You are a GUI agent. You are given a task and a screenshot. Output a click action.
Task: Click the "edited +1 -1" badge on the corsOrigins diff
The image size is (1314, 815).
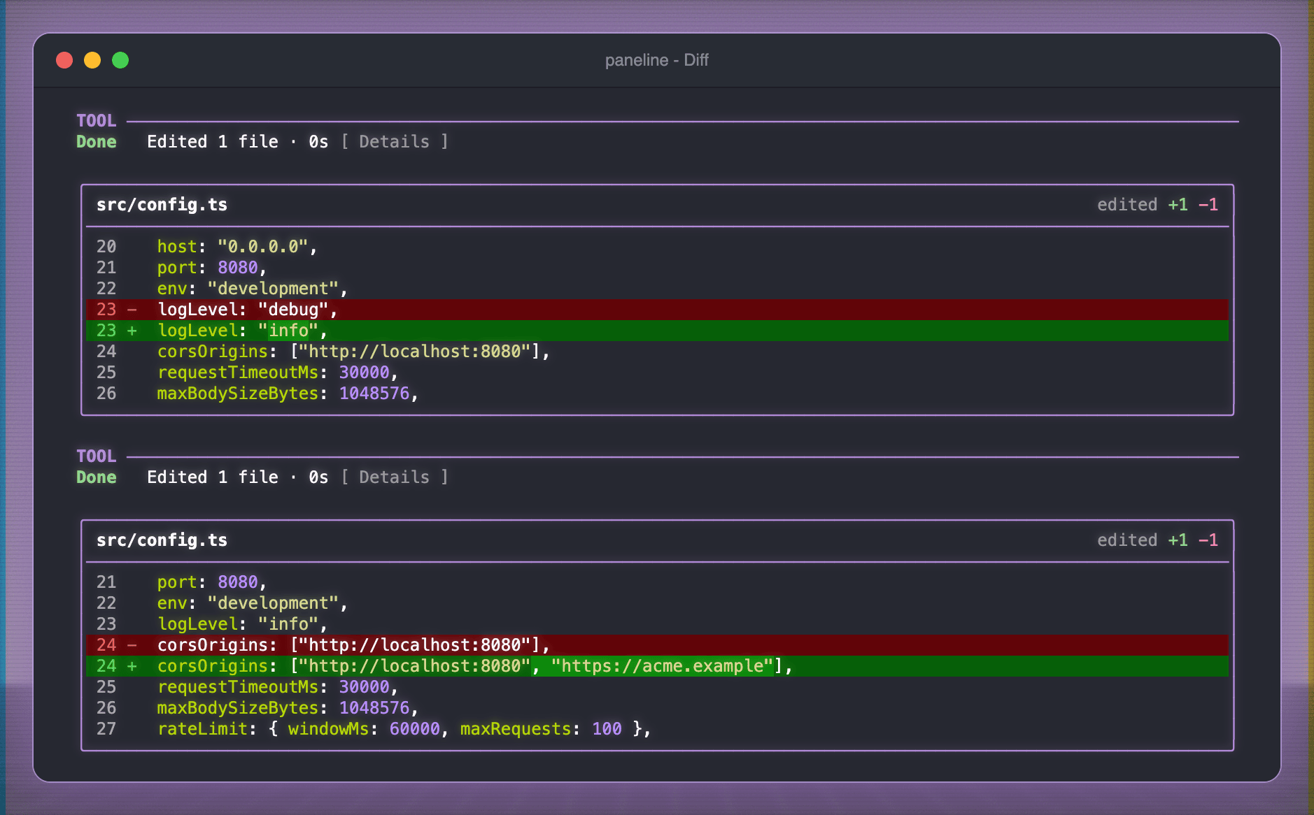(x=1157, y=540)
